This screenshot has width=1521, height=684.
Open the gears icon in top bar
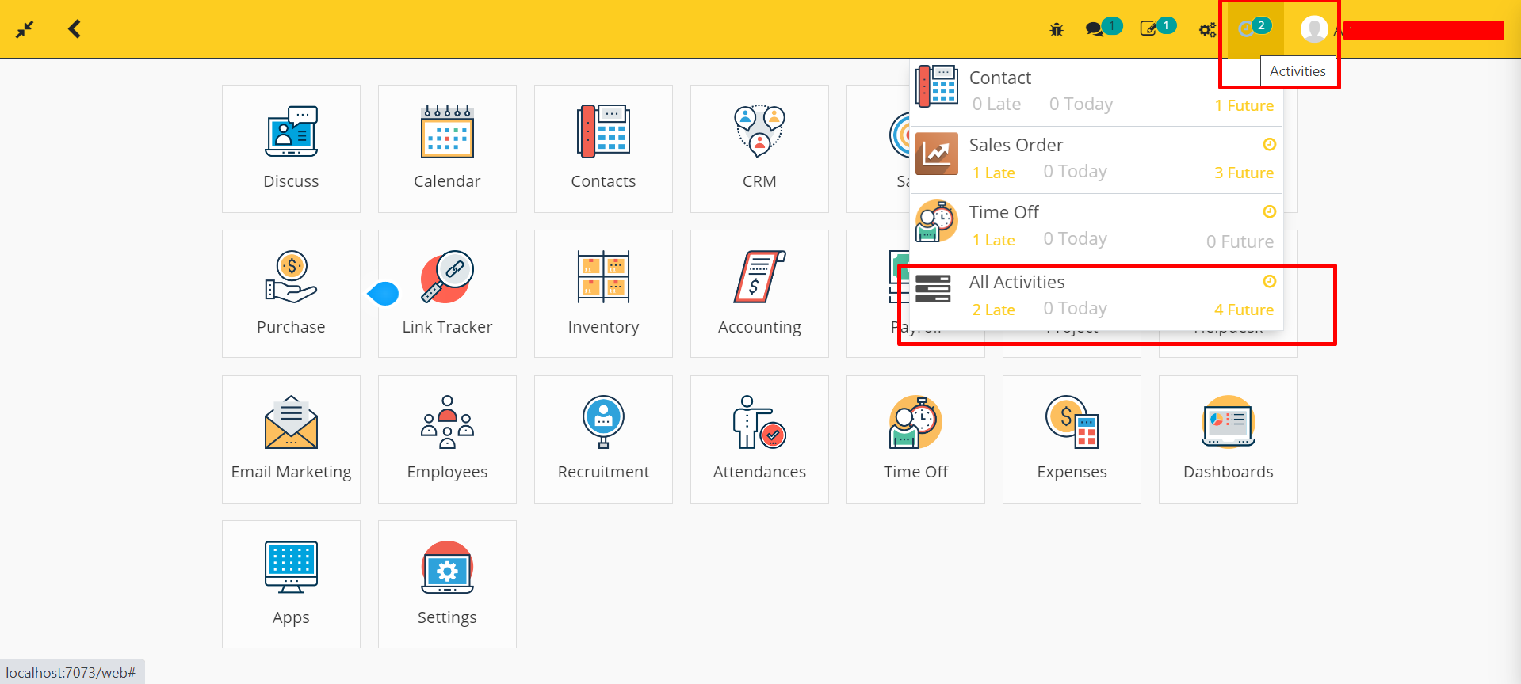(x=1207, y=30)
